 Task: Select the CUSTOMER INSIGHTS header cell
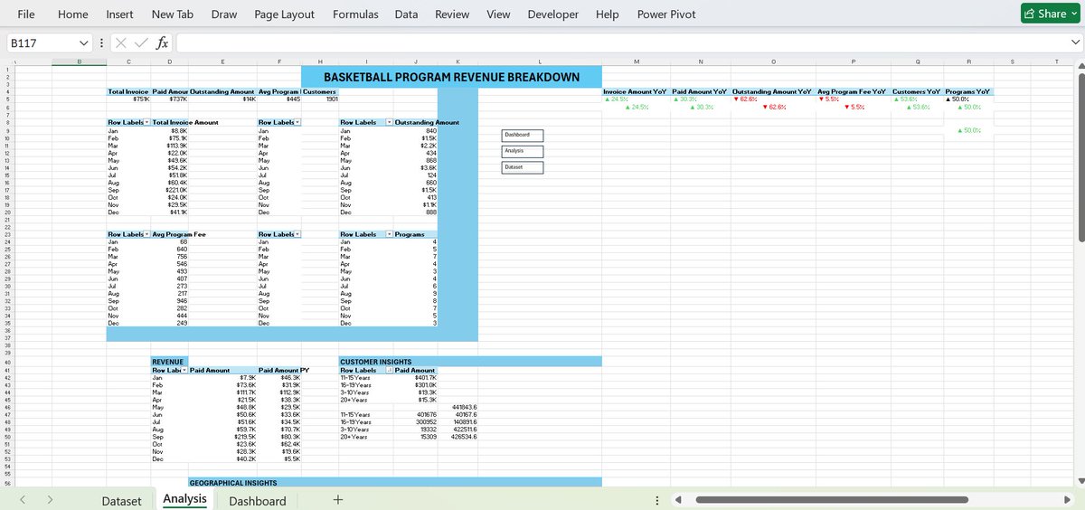tap(470, 362)
